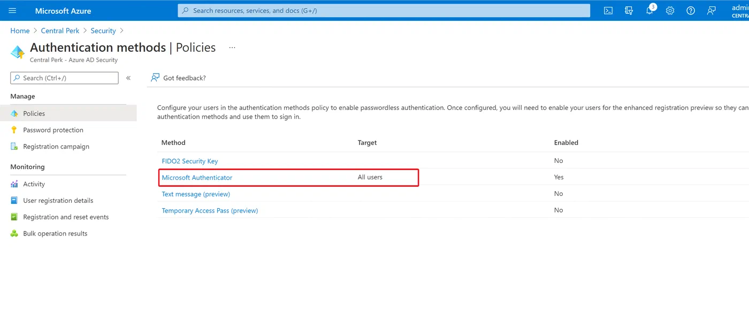749x315 pixels.
Task: Open portal settings gear
Action: [670, 11]
